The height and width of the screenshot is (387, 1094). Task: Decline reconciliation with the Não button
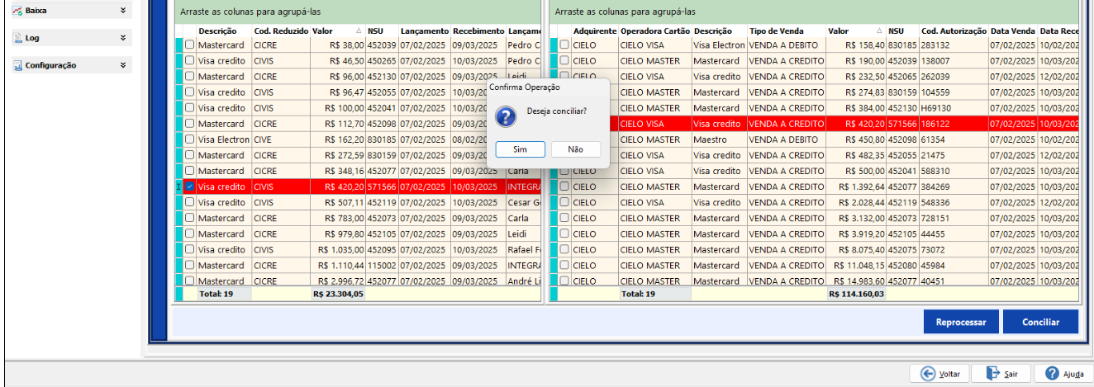click(576, 149)
